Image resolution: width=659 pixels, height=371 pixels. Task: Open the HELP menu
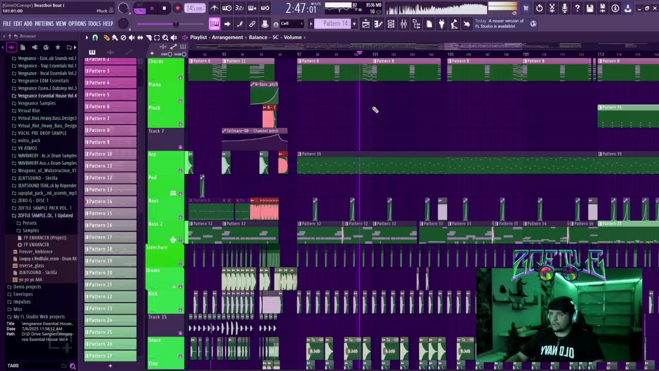click(x=108, y=24)
